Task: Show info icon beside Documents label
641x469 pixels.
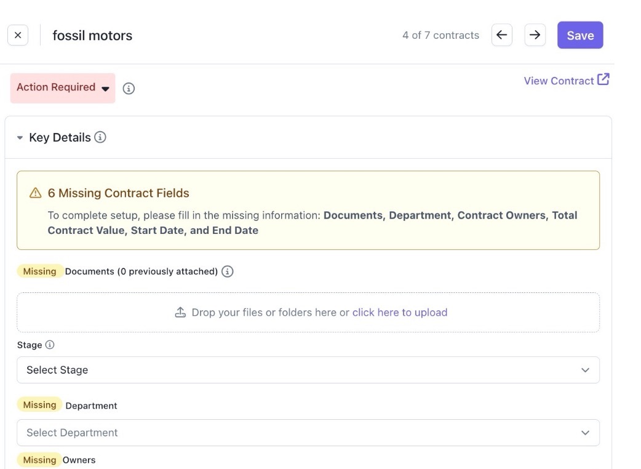Action: tap(227, 271)
